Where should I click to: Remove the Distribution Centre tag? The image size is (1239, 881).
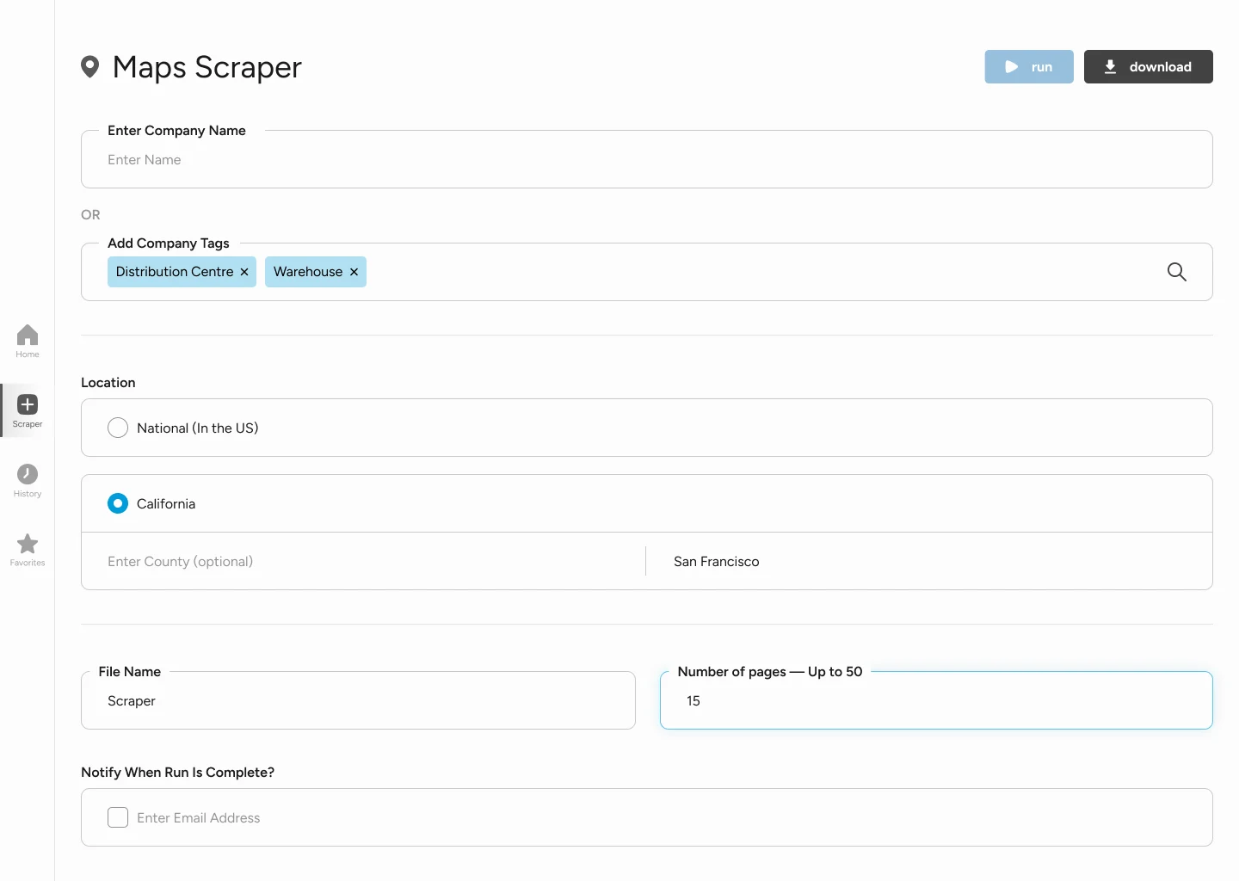pyautogui.click(x=244, y=272)
